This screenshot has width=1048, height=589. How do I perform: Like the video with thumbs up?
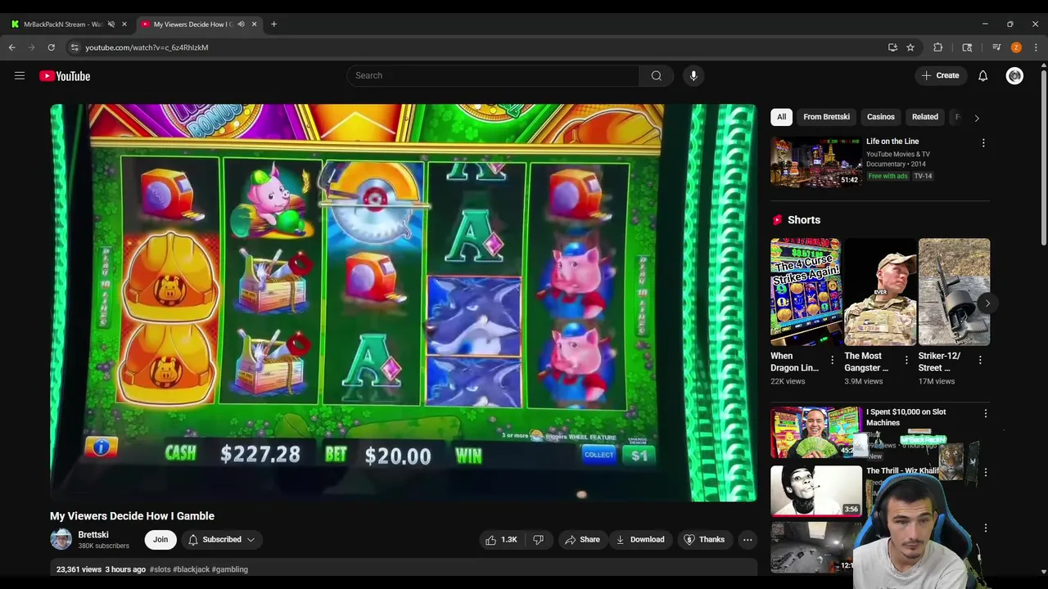tap(499, 540)
